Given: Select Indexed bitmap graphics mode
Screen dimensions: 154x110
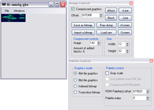Looking at the screenshot, I should 75,86.
